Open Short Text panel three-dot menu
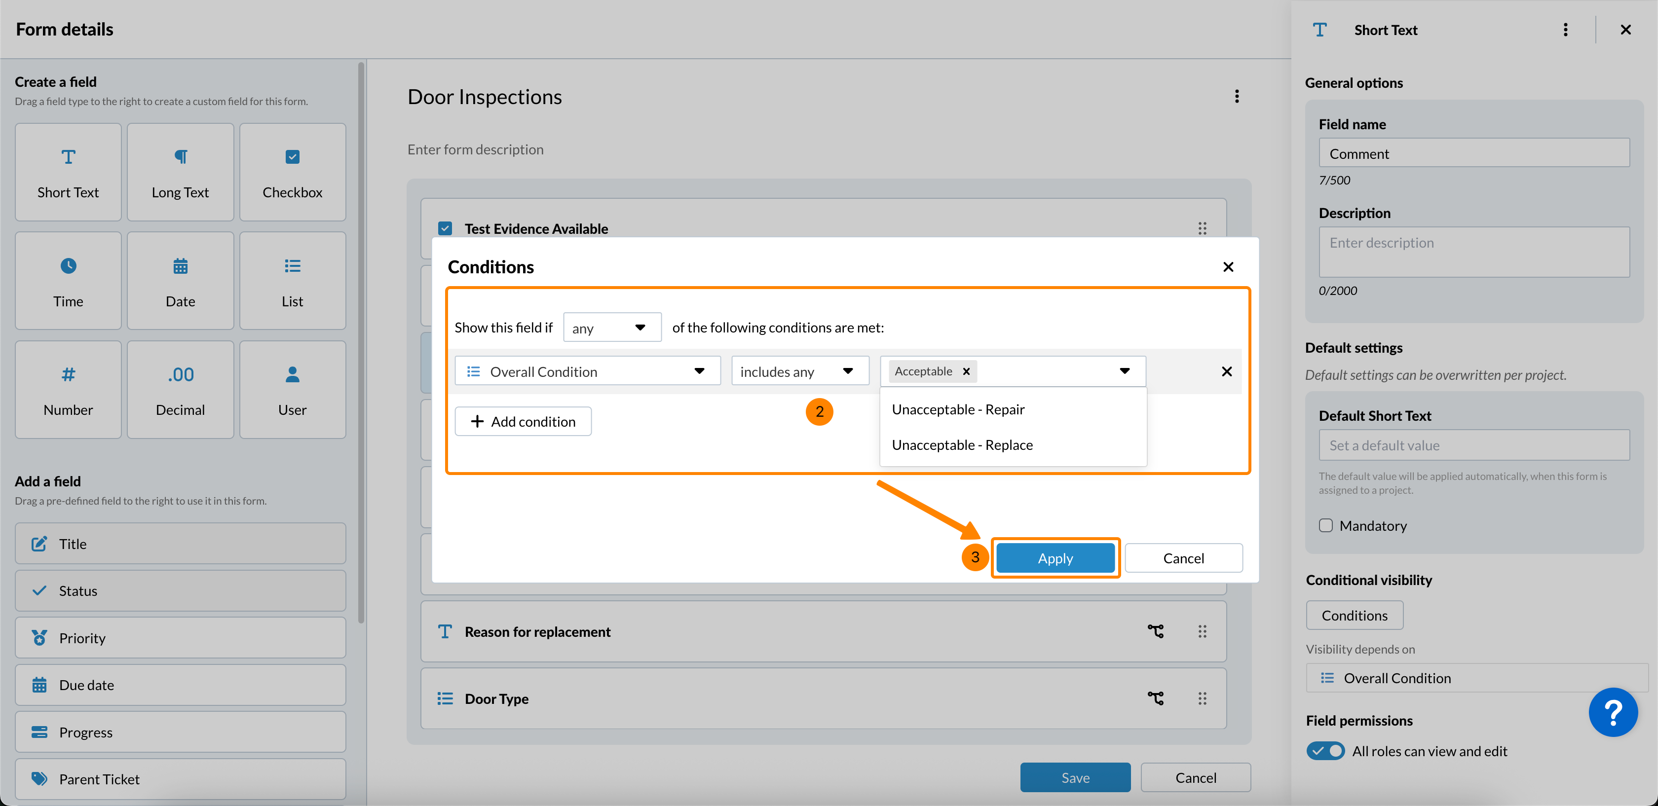This screenshot has width=1658, height=806. click(x=1565, y=30)
